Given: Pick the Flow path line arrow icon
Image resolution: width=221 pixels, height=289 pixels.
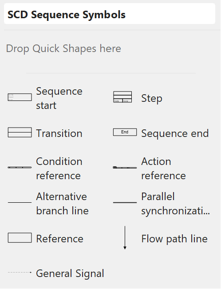Looking at the screenshot, I should click(125, 238).
